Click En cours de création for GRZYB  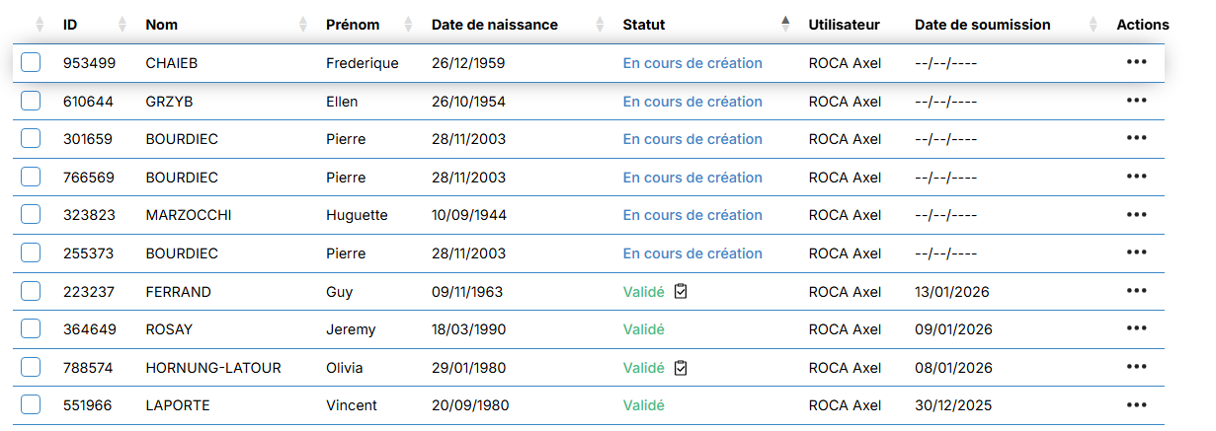pyautogui.click(x=691, y=102)
